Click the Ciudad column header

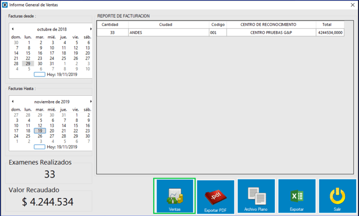pos(168,25)
